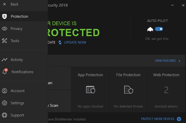Image resolution: width=186 pixels, height=123 pixels.
Task: Click the Account profile icon
Action: click(5, 91)
